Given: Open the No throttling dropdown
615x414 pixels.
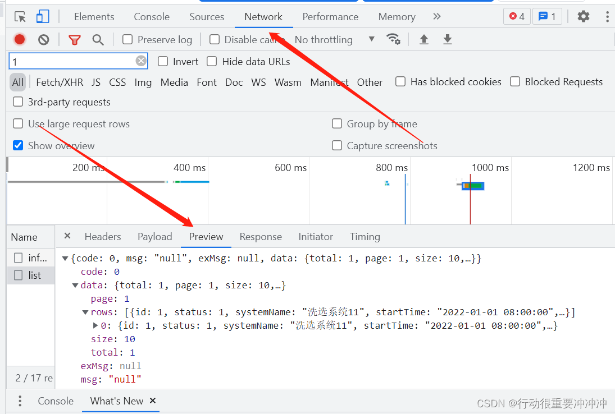Looking at the screenshot, I should click(335, 40).
